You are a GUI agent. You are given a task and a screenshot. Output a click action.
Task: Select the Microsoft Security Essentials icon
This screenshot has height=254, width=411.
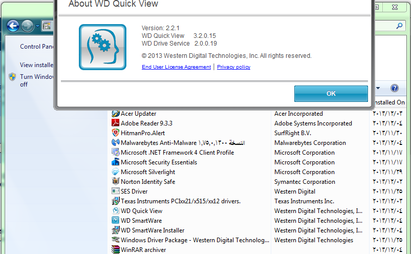(x=115, y=162)
